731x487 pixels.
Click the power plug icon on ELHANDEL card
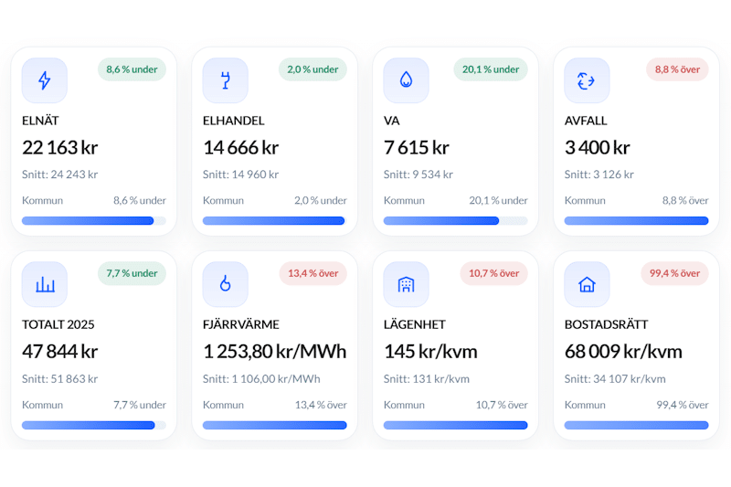(225, 80)
